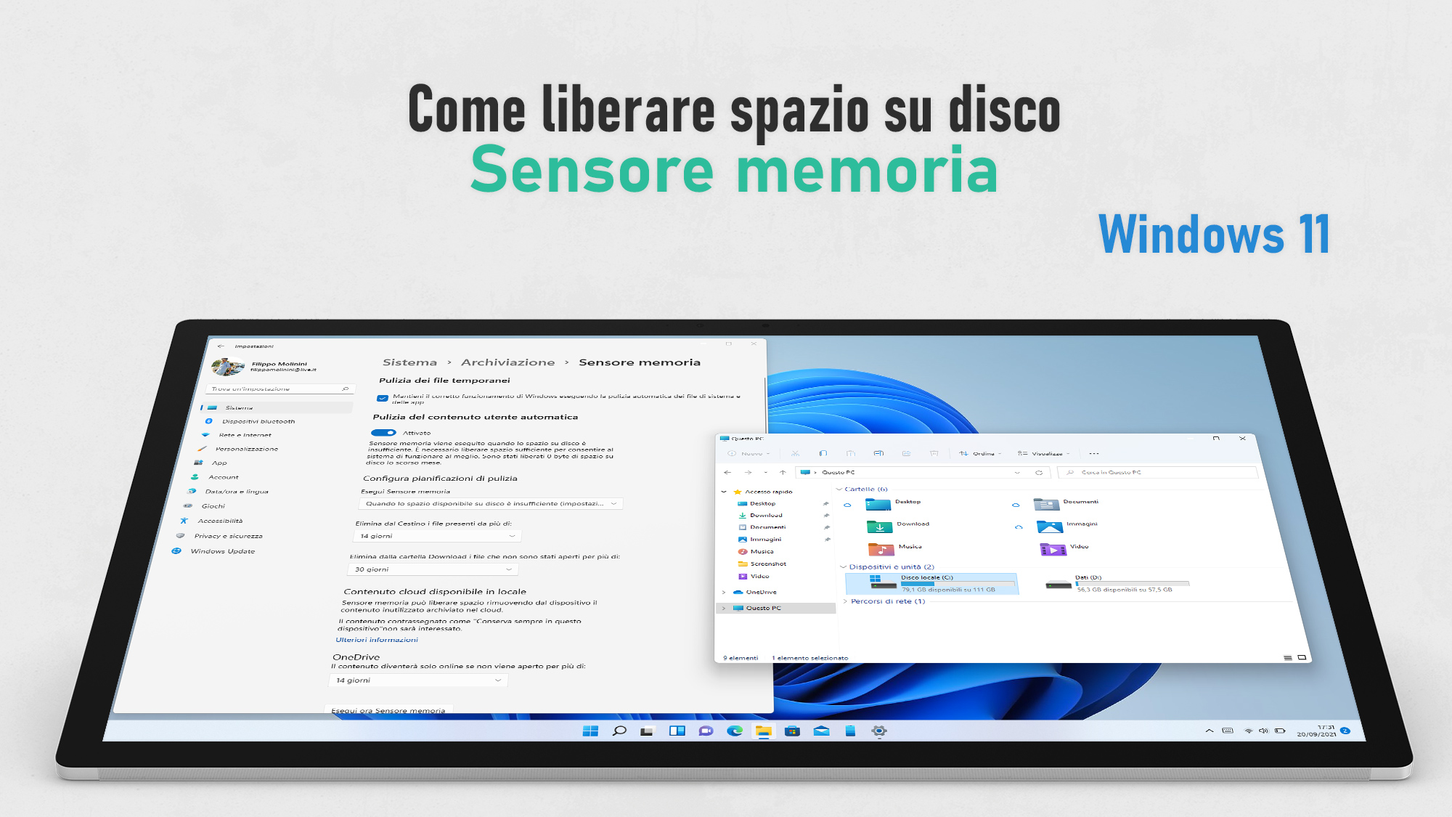Image resolution: width=1452 pixels, height=817 pixels.
Task: Click search bar in Impostazioni
Action: 280,389
